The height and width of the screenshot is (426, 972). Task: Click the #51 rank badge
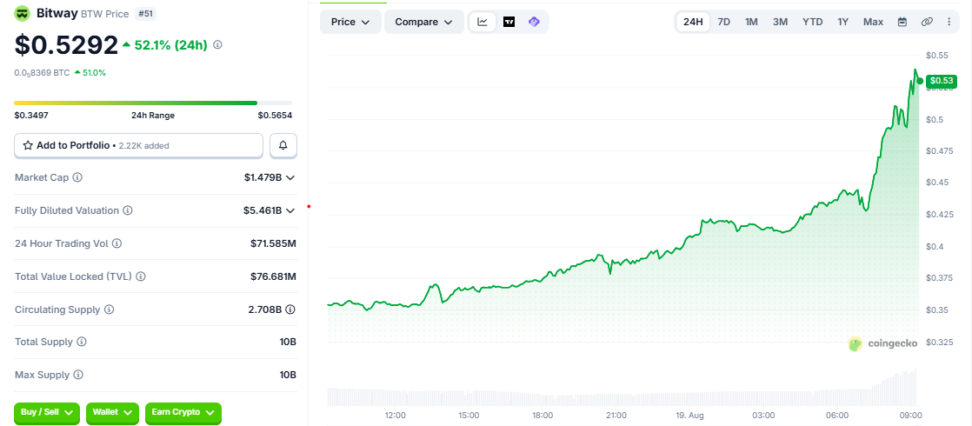145,13
